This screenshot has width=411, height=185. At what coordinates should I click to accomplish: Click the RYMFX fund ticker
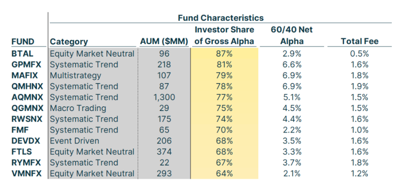26,163
